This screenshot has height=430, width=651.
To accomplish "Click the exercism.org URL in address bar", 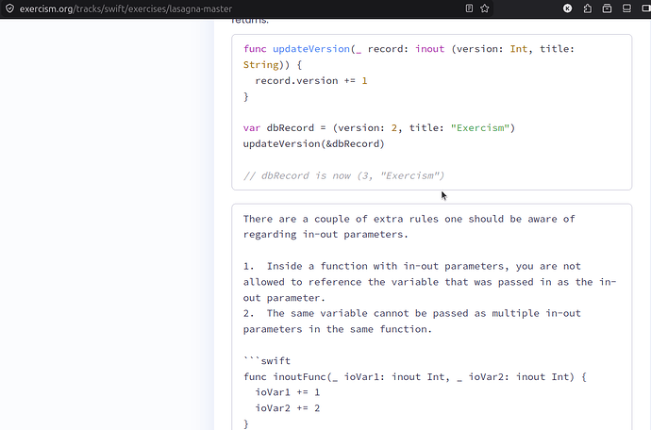I will point(125,8).
